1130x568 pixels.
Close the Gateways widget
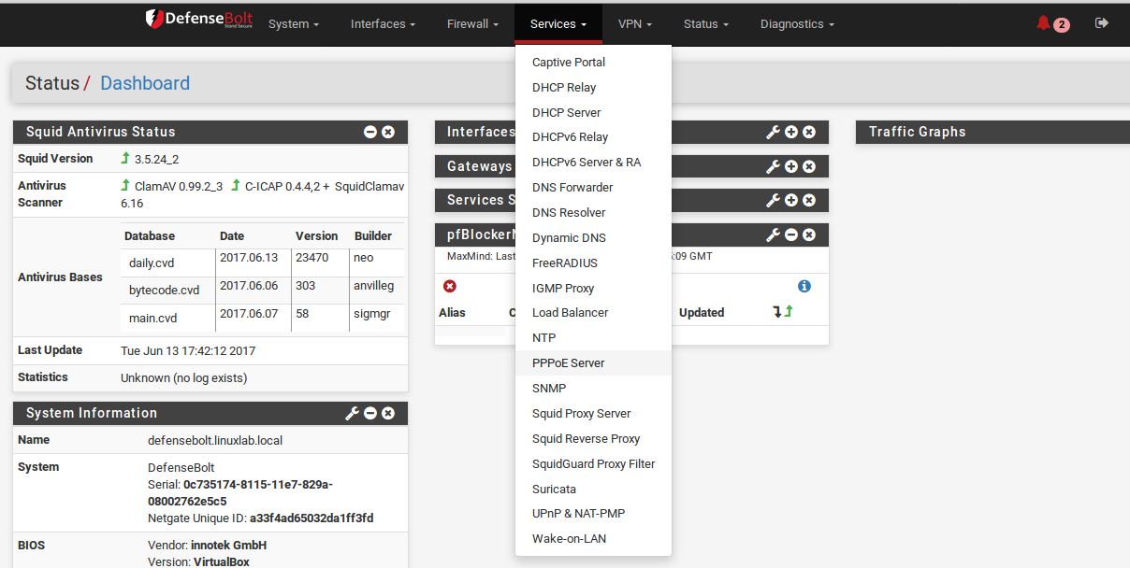[x=809, y=166]
